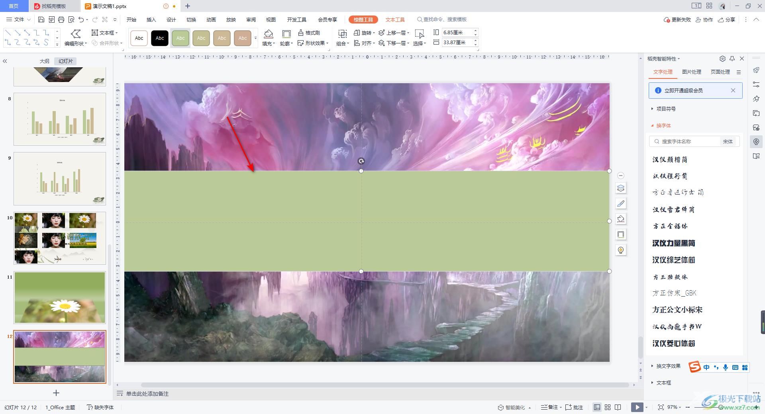
Task: Click the lightbulb smart suggestion icon
Action: (x=621, y=250)
